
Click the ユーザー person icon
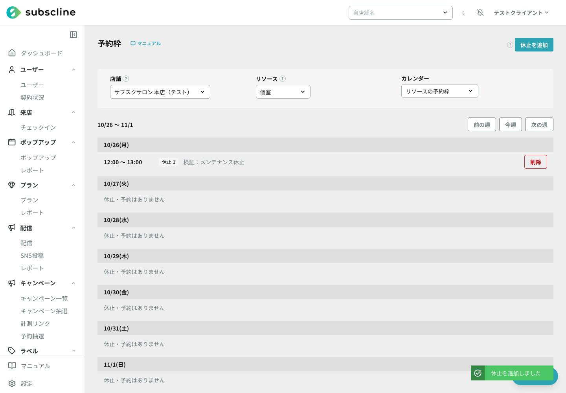[12, 70]
